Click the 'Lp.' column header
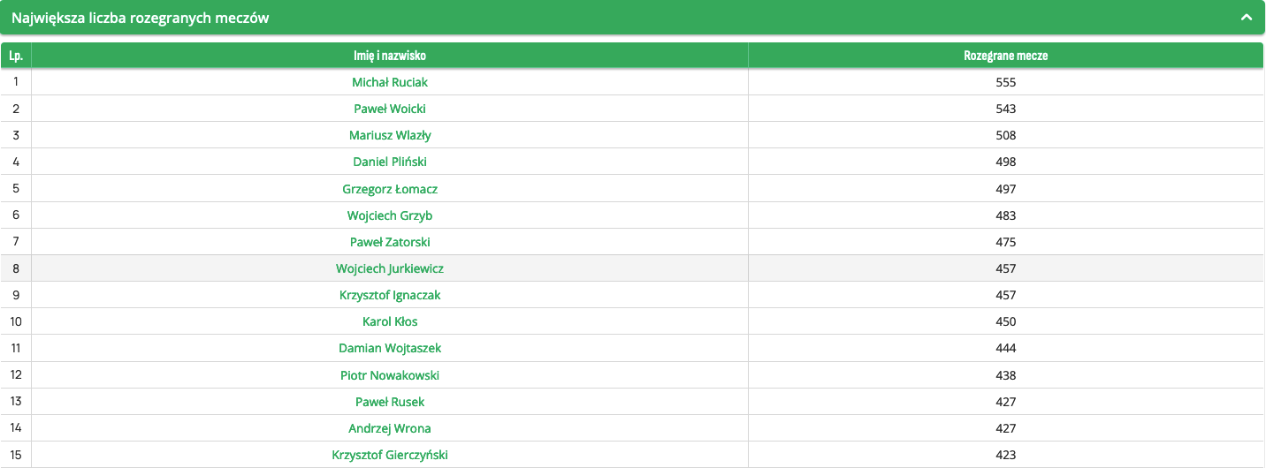 (x=16, y=56)
